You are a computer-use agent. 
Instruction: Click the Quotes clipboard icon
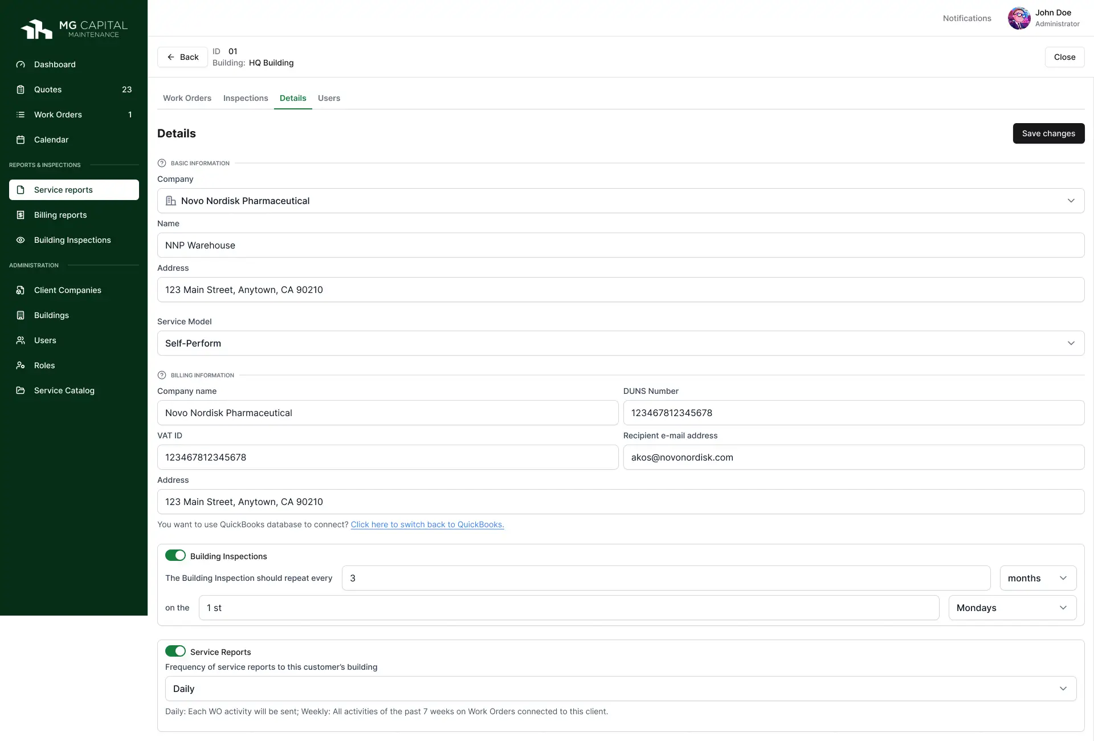pos(21,89)
